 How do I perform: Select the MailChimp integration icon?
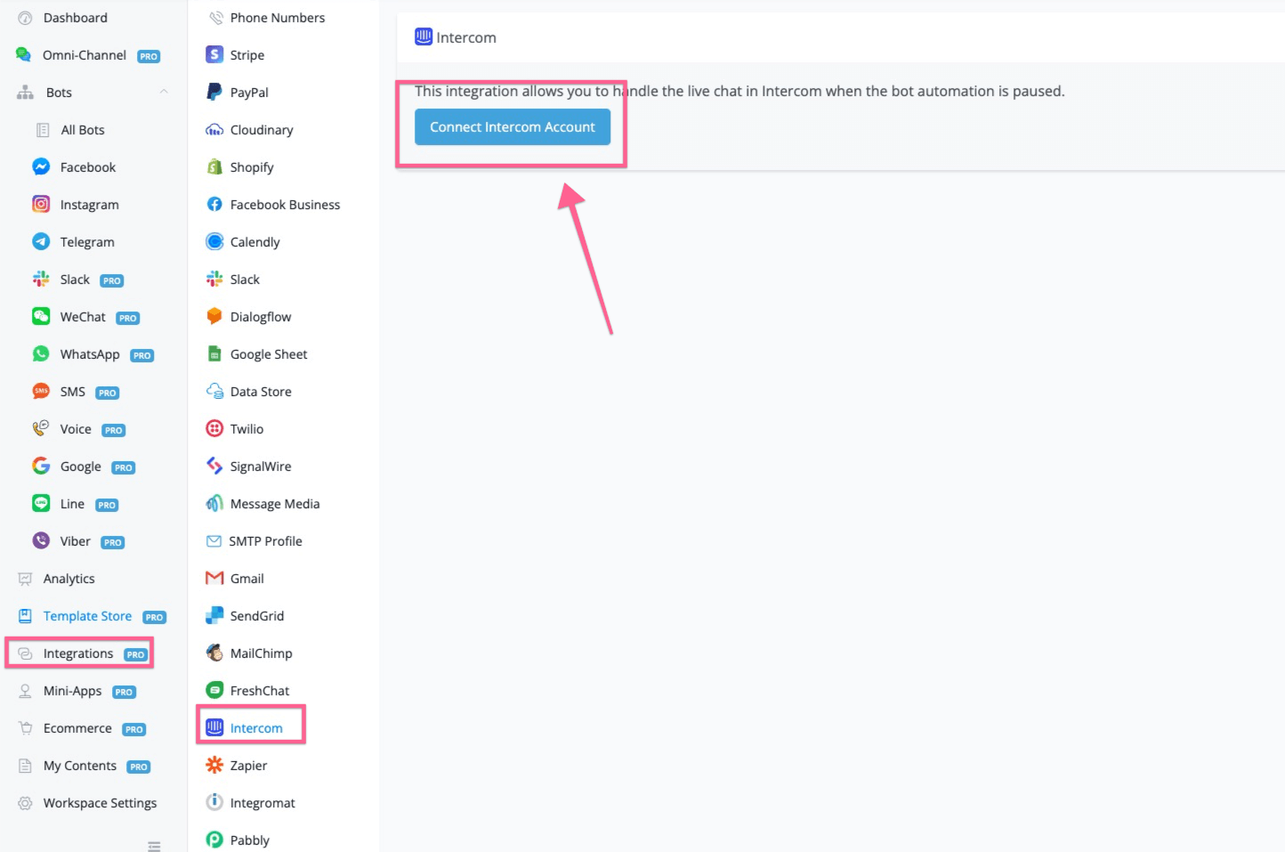point(214,653)
